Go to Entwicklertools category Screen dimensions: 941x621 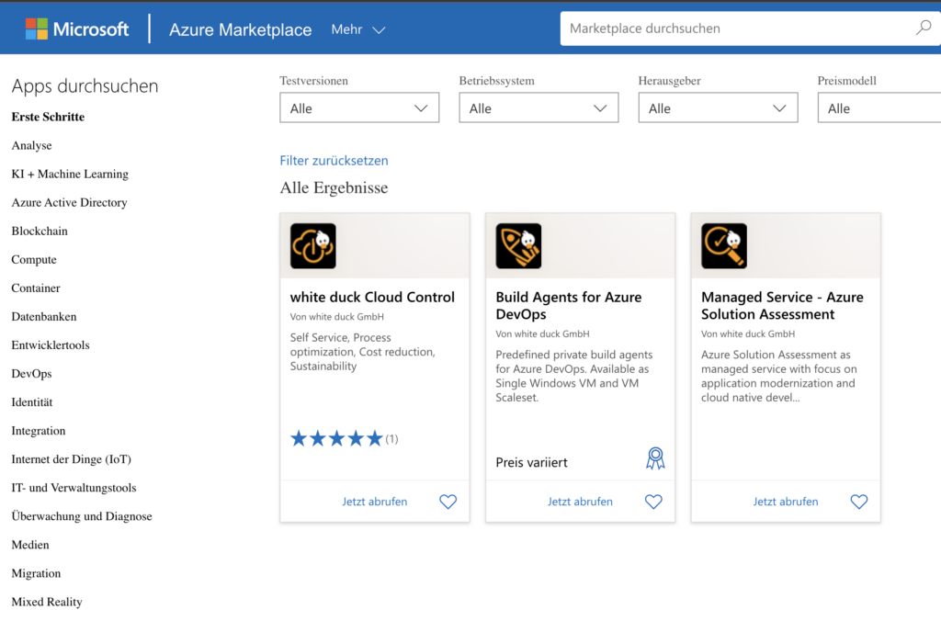pyautogui.click(x=51, y=345)
